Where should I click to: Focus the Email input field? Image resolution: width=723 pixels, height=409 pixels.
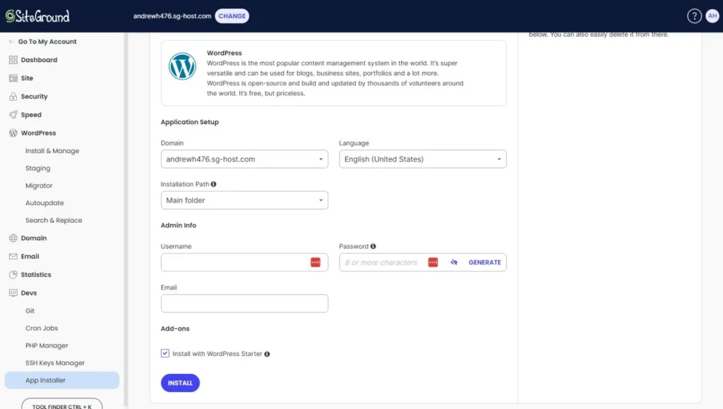pyautogui.click(x=244, y=303)
